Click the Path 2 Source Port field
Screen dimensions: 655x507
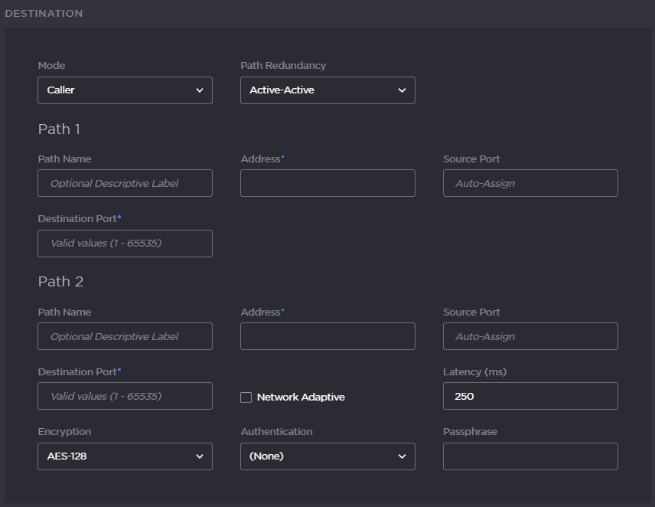click(530, 336)
